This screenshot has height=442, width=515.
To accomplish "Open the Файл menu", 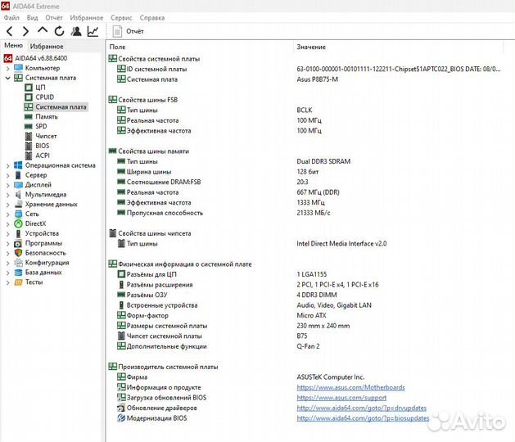I will (x=12, y=17).
